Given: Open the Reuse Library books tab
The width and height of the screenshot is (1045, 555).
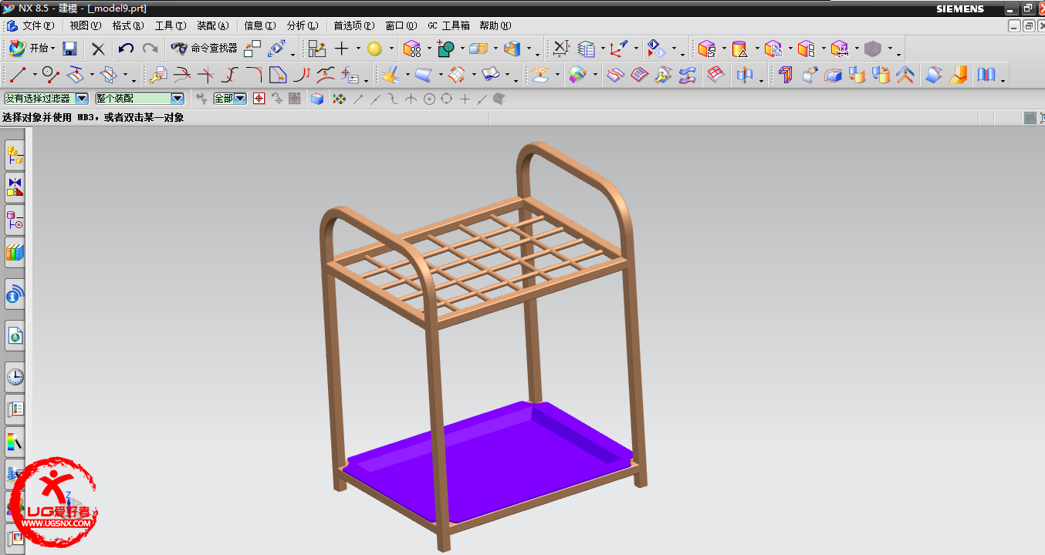Looking at the screenshot, I should 15,251.
